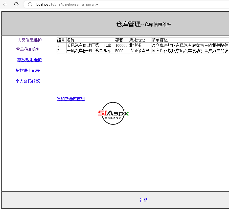Image resolution: width=229 pixels, height=211 pixels.
Task: Click the 清河保盛里 address cell
Action: click(x=139, y=51)
